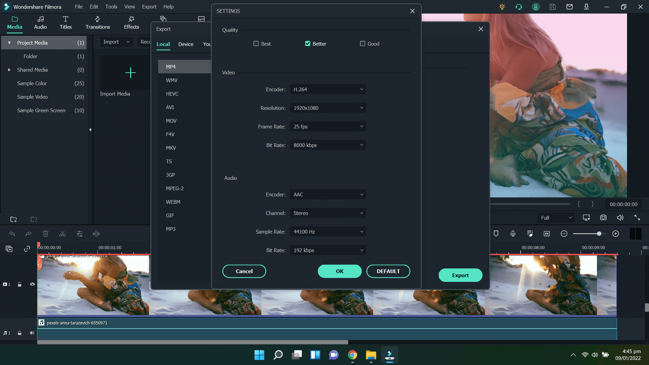Click the zoom in icon on timeline
Viewport: 649px width, 365px height.
click(x=615, y=234)
